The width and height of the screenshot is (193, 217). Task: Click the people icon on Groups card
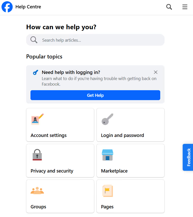point(37,191)
